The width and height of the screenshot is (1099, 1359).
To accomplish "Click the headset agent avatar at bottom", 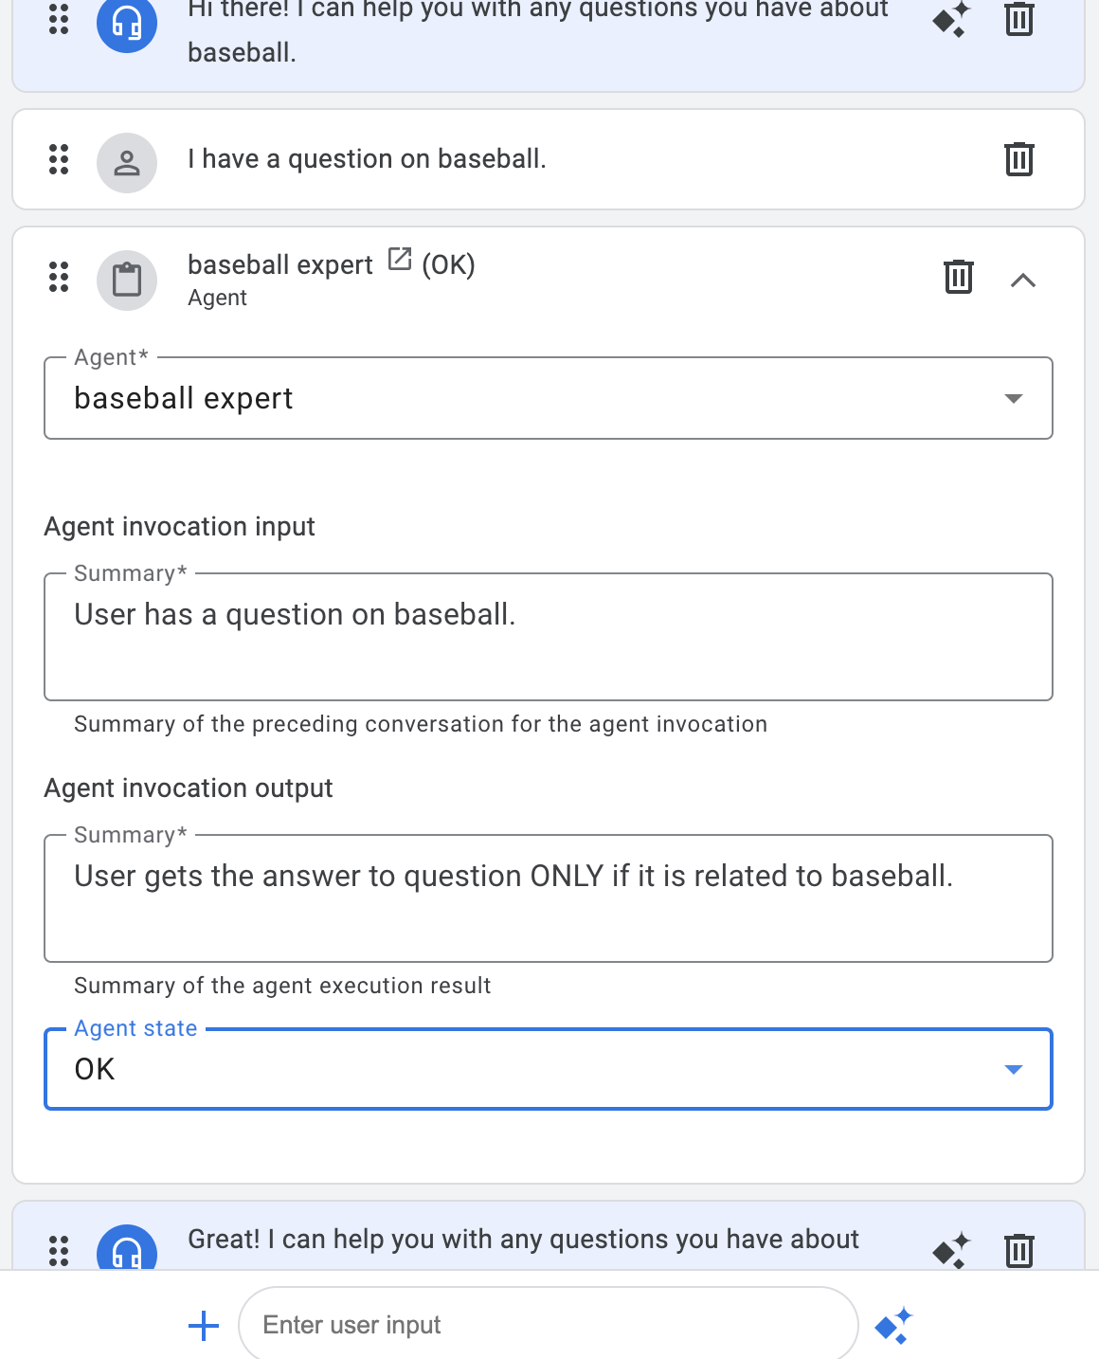I will click(127, 1251).
